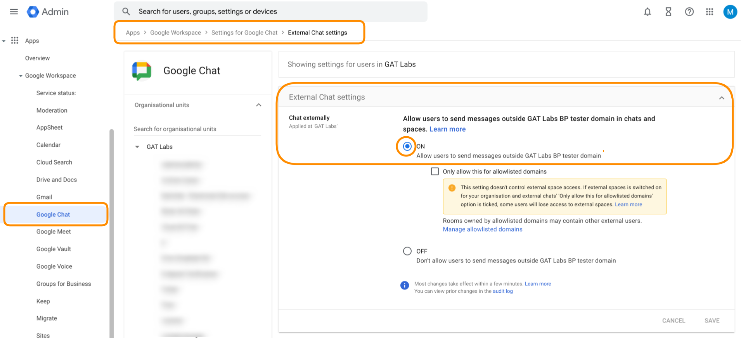Open the main hamburger menu
Image resolution: width=741 pixels, height=338 pixels.
[14, 12]
